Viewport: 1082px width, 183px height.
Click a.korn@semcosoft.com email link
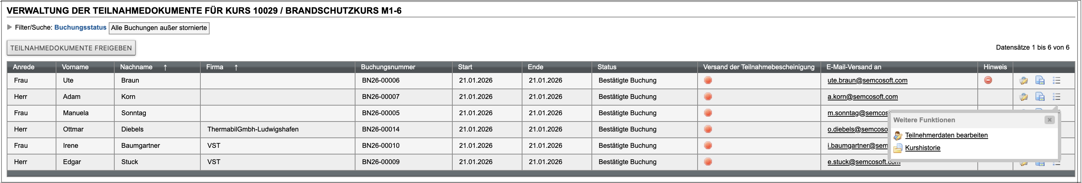tap(862, 97)
